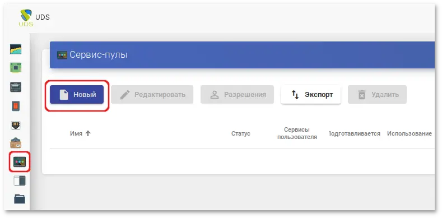The height and width of the screenshot is (218, 442).
Task: Sort by Сервисы пользователя column header
Action: click(x=297, y=133)
